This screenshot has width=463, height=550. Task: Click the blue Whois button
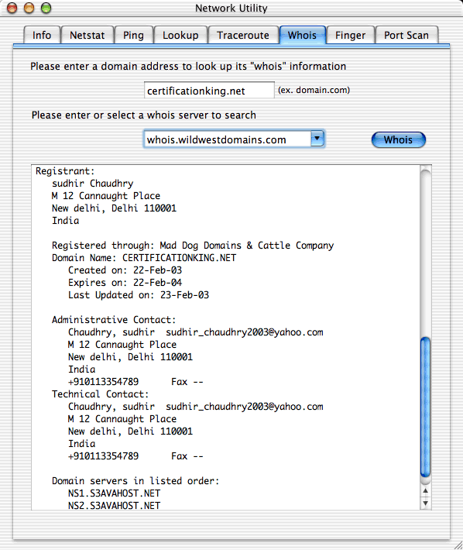coord(399,139)
